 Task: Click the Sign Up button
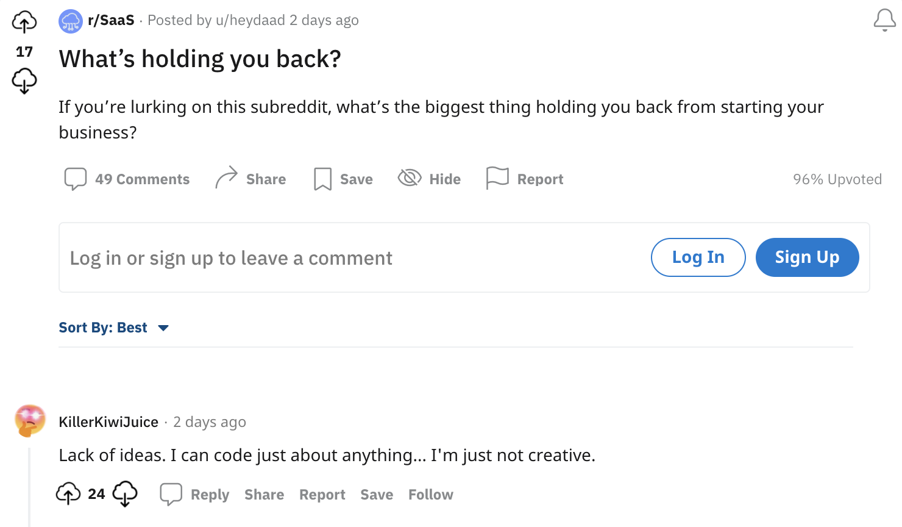(x=808, y=257)
